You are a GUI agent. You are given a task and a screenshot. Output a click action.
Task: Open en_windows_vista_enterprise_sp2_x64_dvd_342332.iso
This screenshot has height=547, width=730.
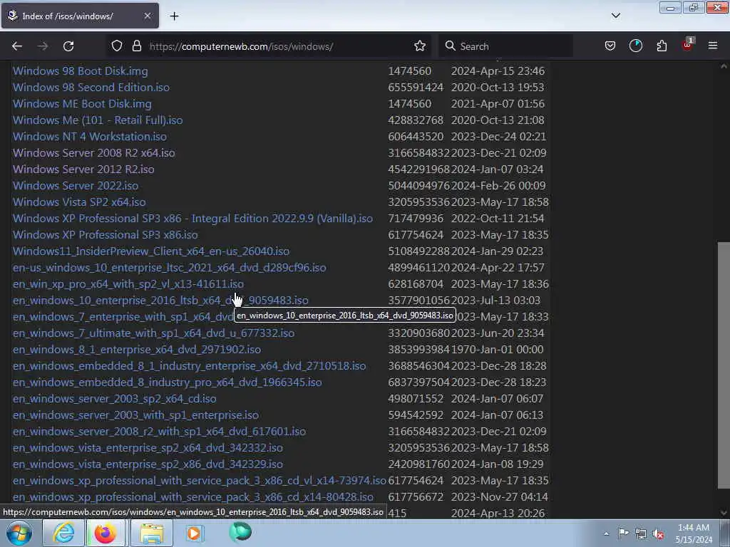(x=148, y=447)
